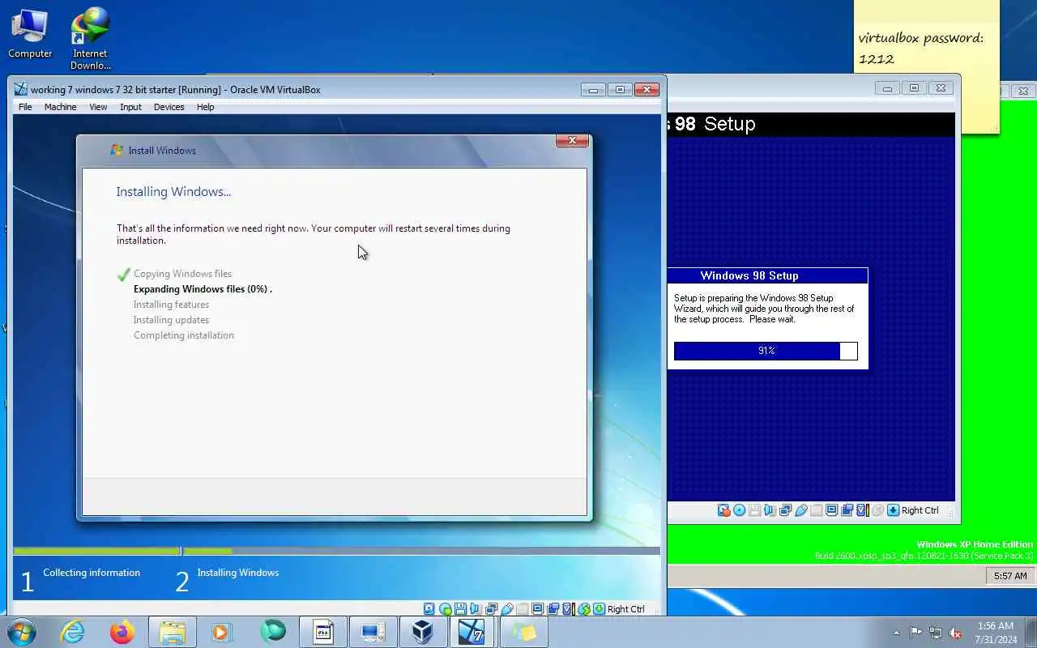The image size is (1037, 648).
Task: Open the Computer desktop icon
Action: pos(30,32)
